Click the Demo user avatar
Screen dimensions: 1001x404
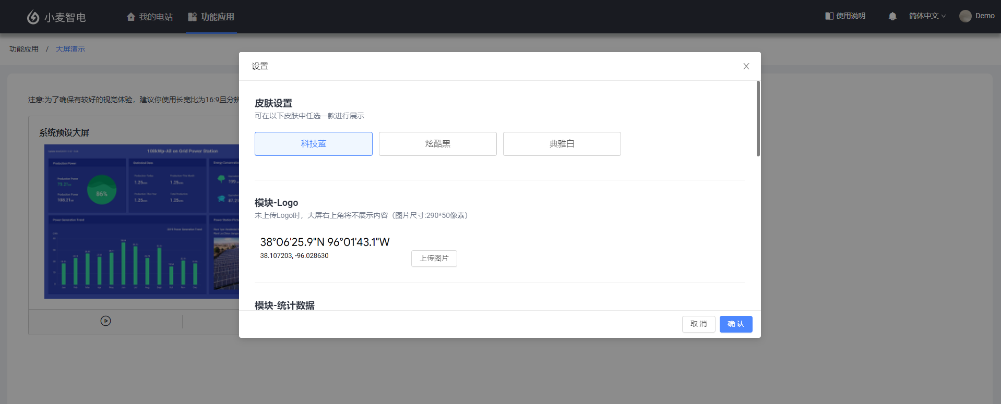[x=965, y=16]
